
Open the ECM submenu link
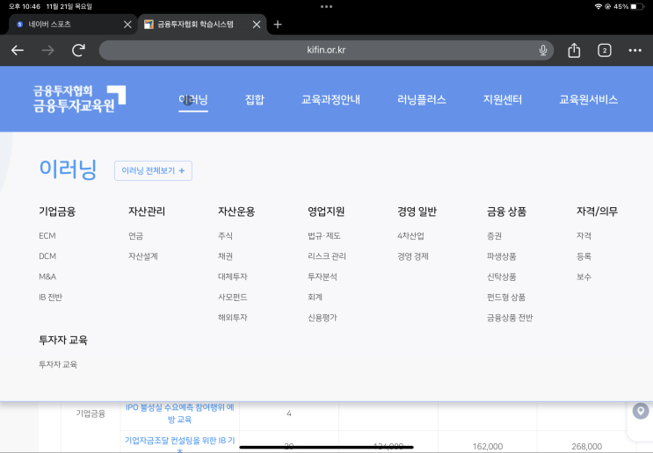click(x=47, y=236)
